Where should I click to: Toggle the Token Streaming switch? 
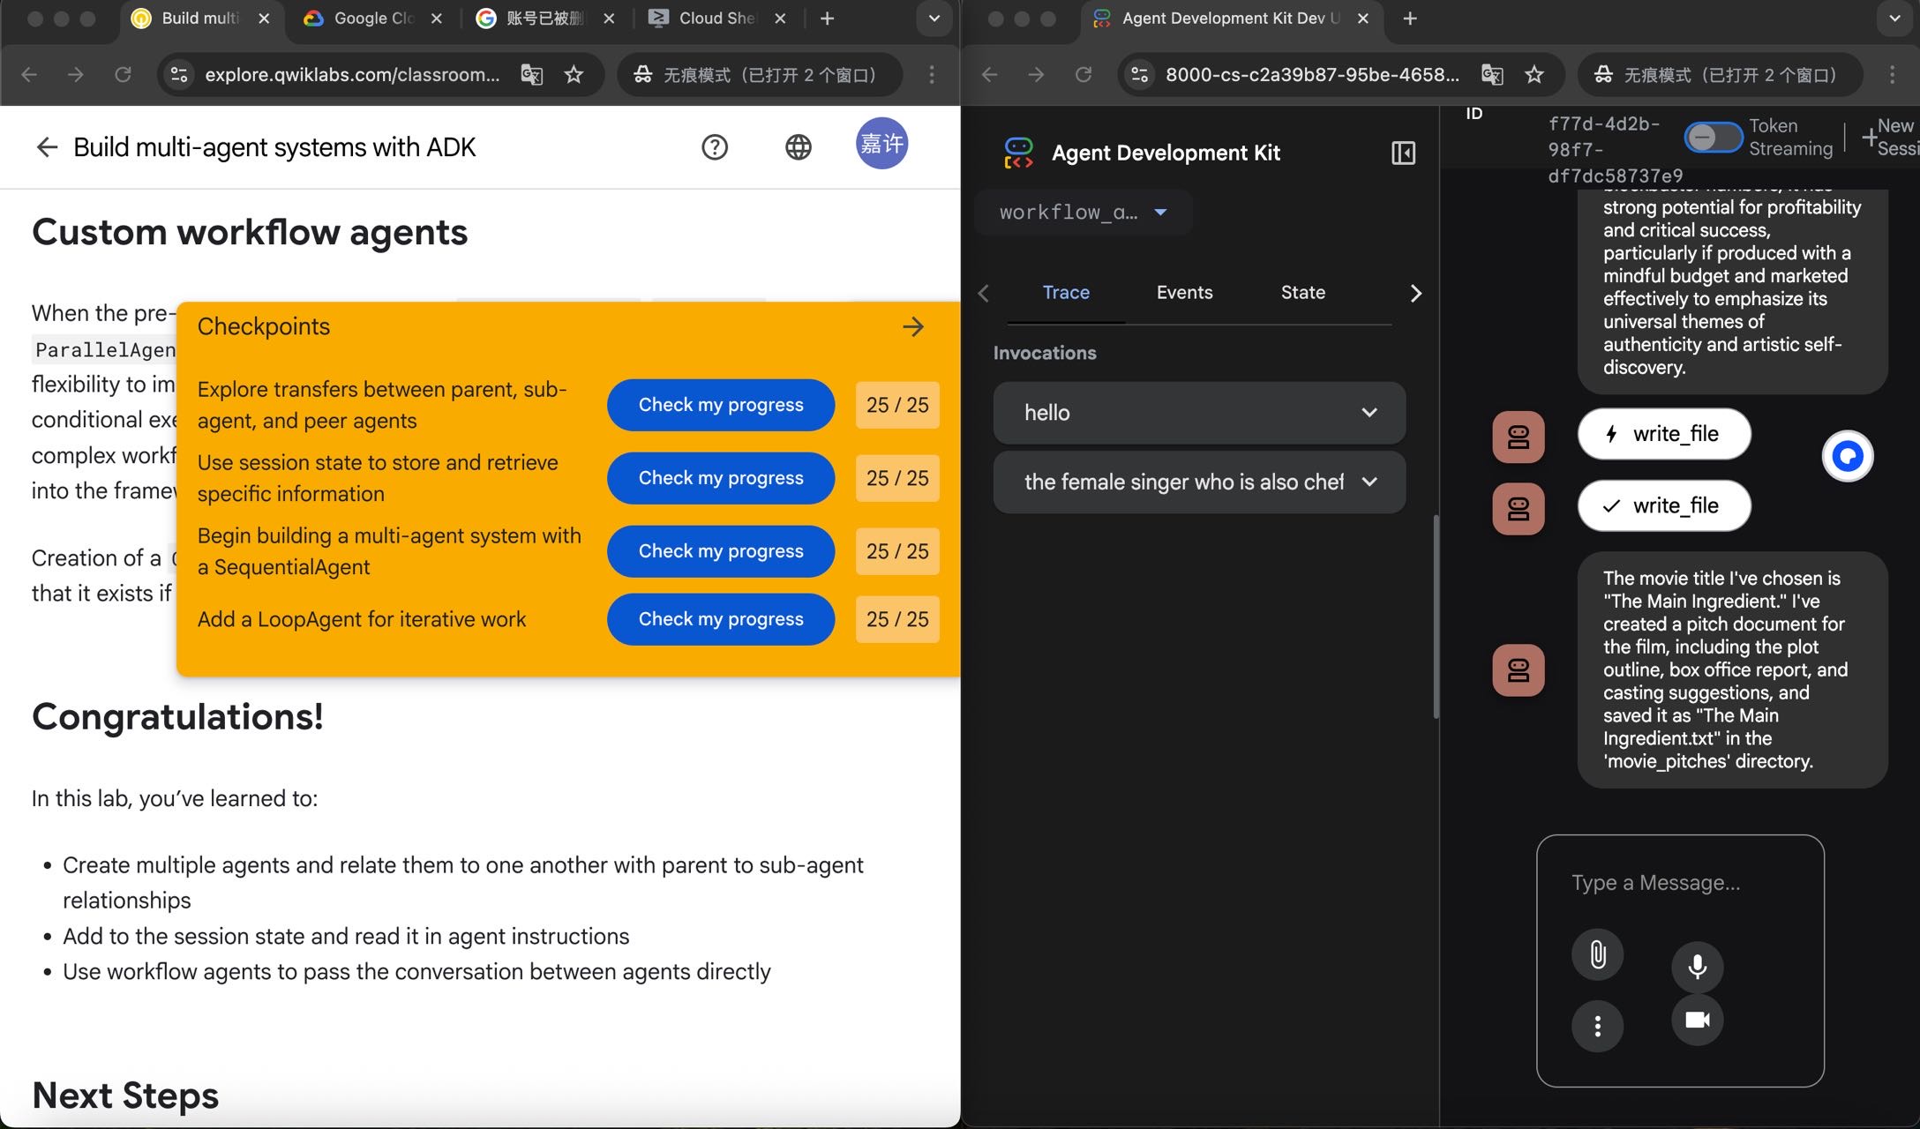tap(1713, 138)
